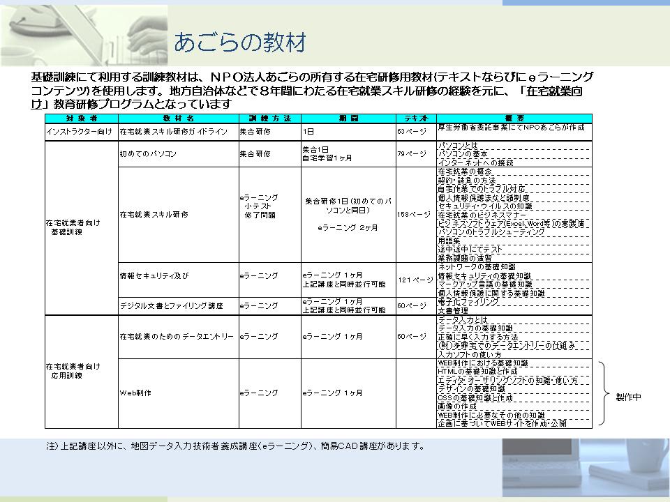Screen dimensions: 670x502
Task: Click インターネットへの接続 in the summary
Action: click(475, 162)
